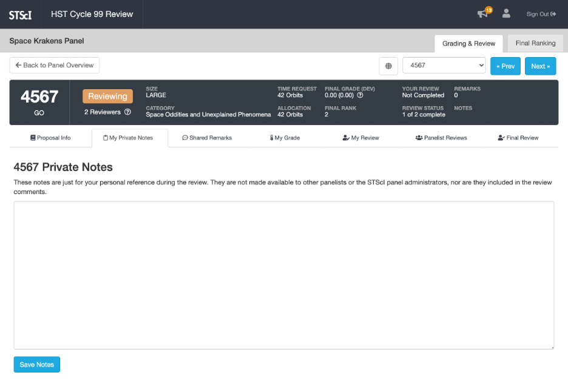Screen dimensions: 568x381
Task: Click the Prev proposal button
Action: 505,66
